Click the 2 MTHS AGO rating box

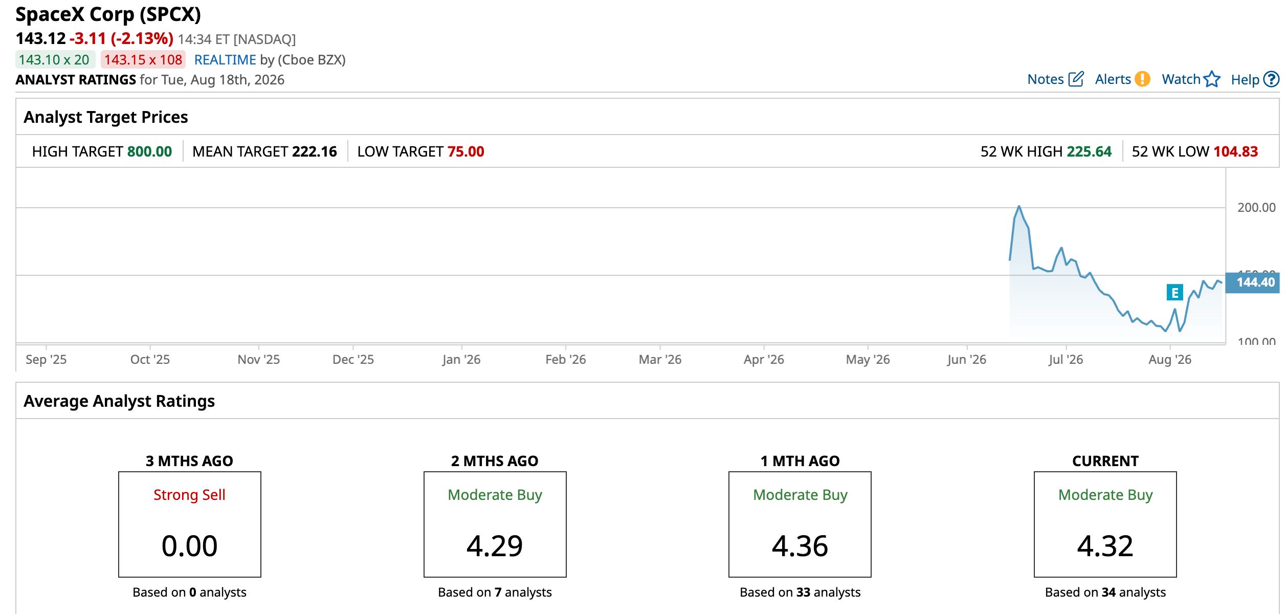click(x=495, y=524)
